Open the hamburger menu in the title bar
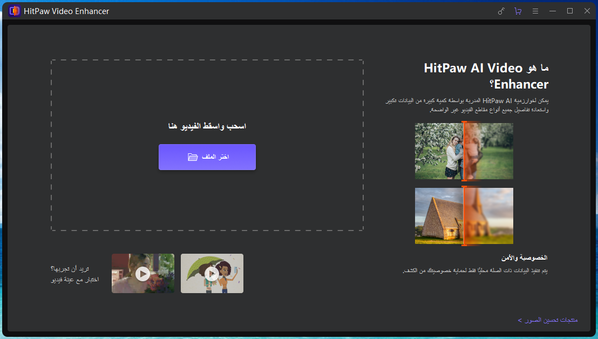The width and height of the screenshot is (598, 339). pos(535,11)
